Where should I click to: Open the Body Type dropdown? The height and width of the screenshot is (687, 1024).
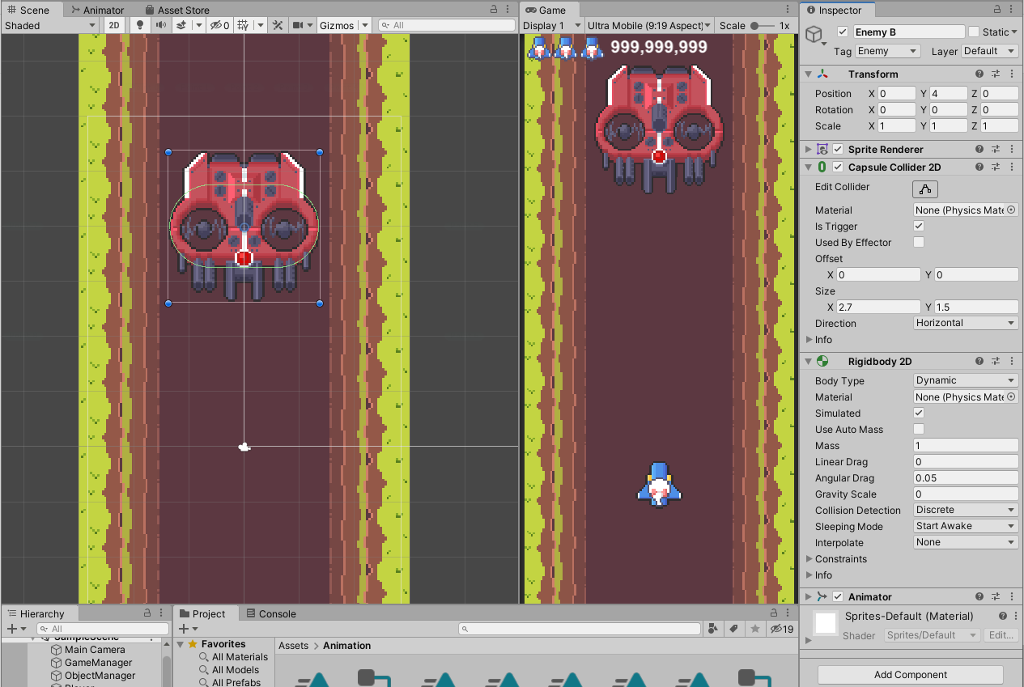[966, 380]
